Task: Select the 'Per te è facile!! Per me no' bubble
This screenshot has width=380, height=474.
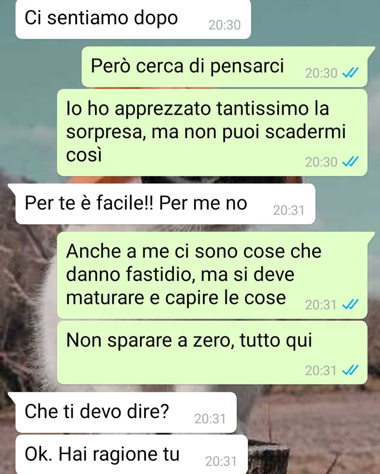Action: tap(165, 204)
